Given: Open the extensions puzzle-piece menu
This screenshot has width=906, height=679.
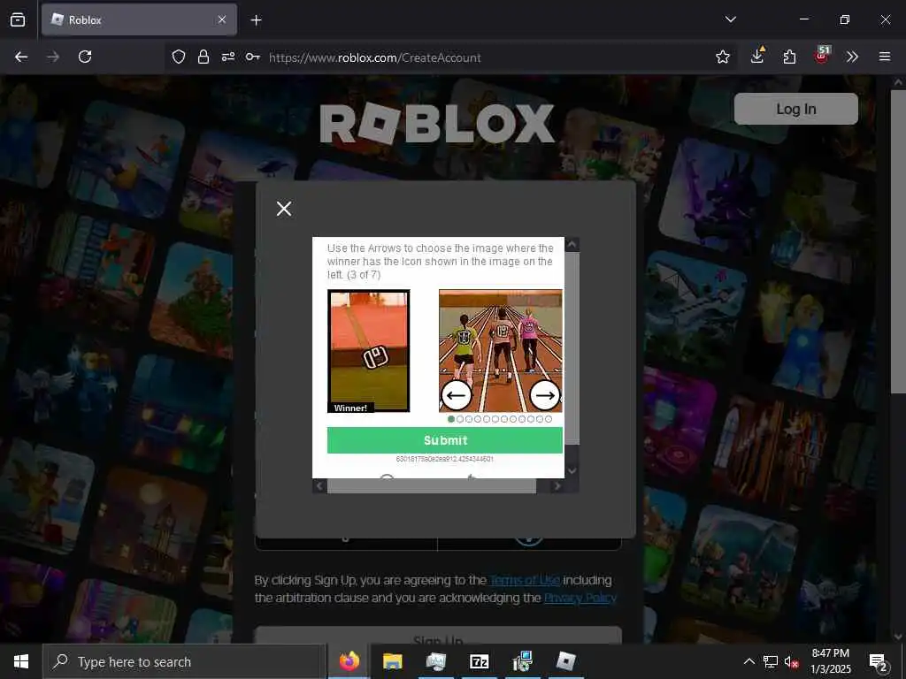Looking at the screenshot, I should click(x=789, y=57).
